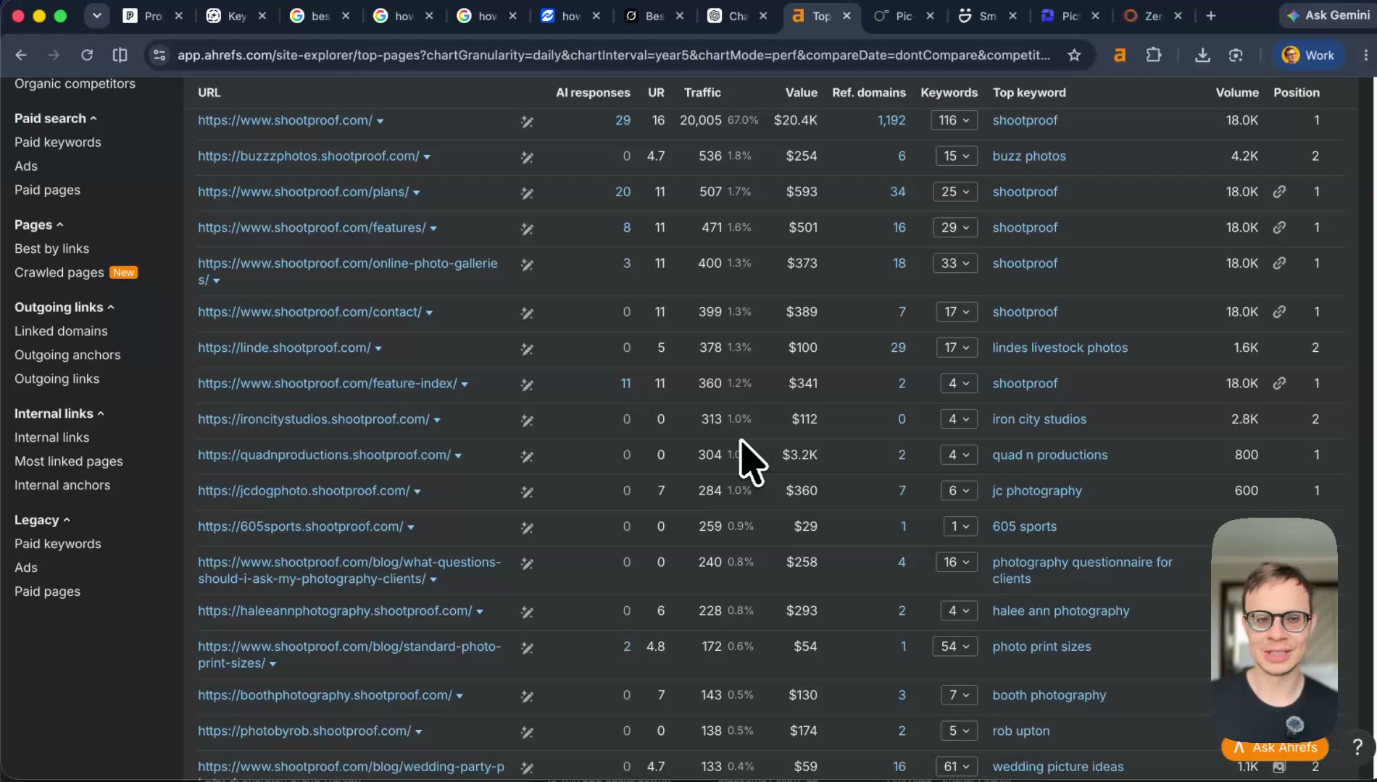The height and width of the screenshot is (782, 1377).
Task: Open the browser extensions puzzle icon
Action: tap(1154, 55)
